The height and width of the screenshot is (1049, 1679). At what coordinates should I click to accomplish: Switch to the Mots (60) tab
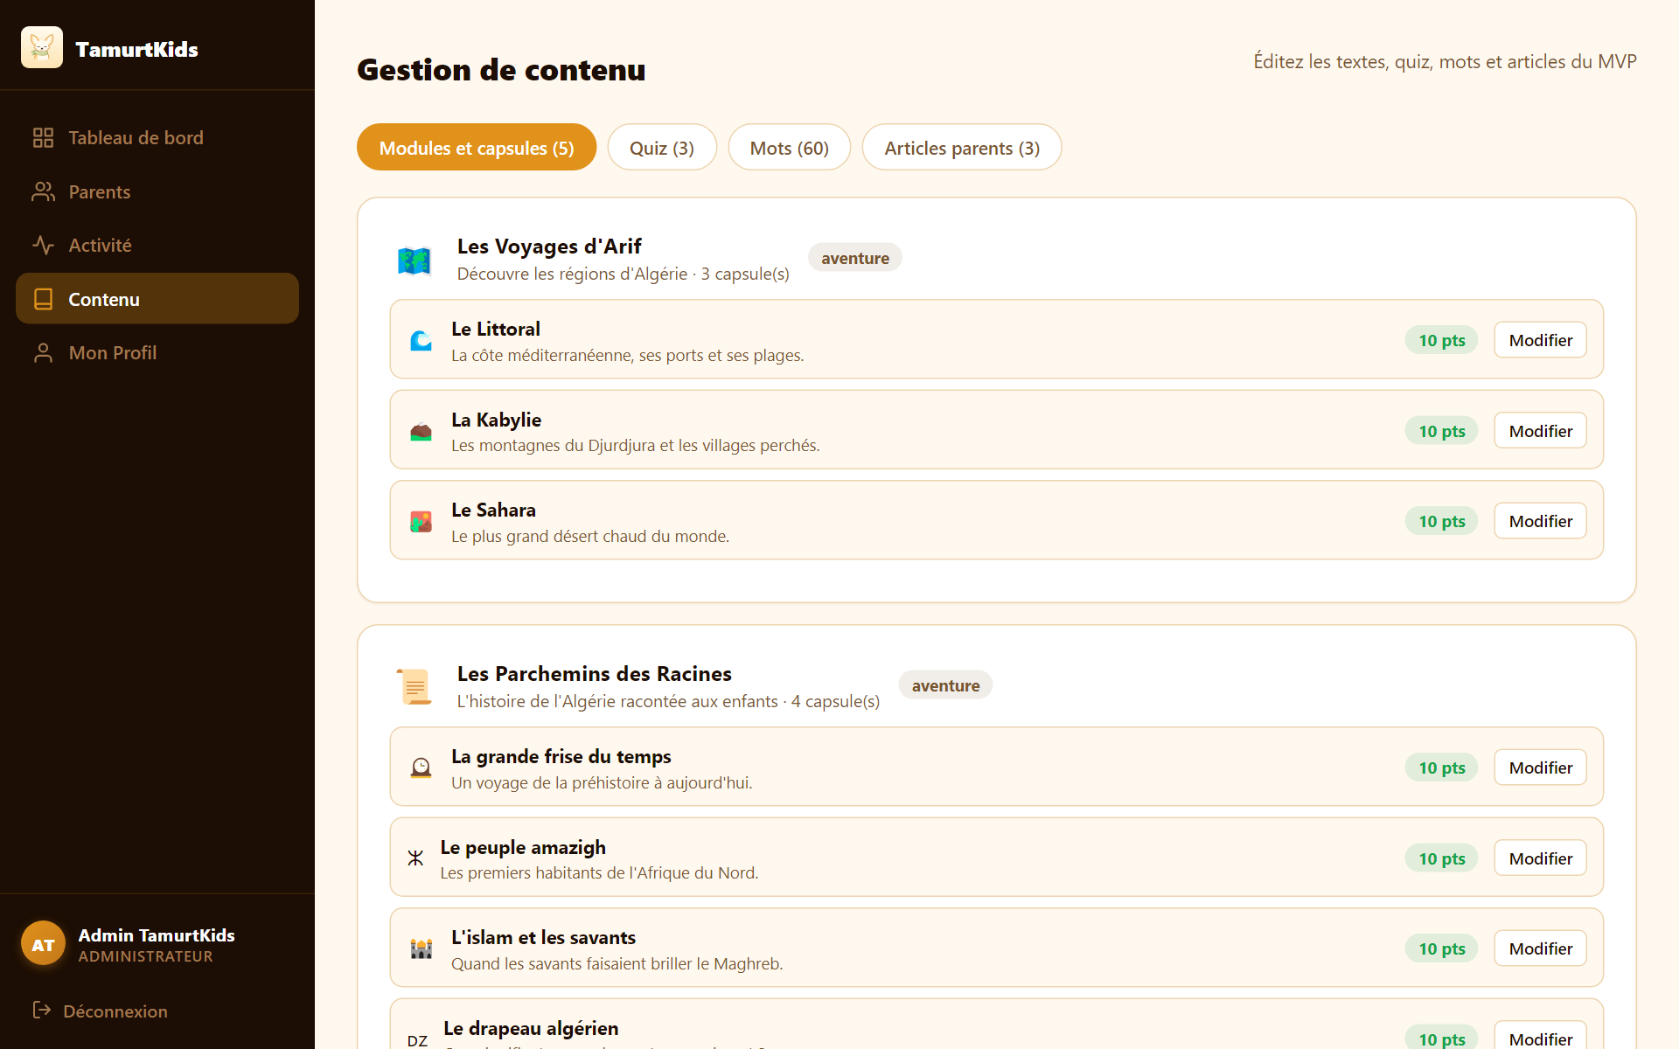click(790, 148)
